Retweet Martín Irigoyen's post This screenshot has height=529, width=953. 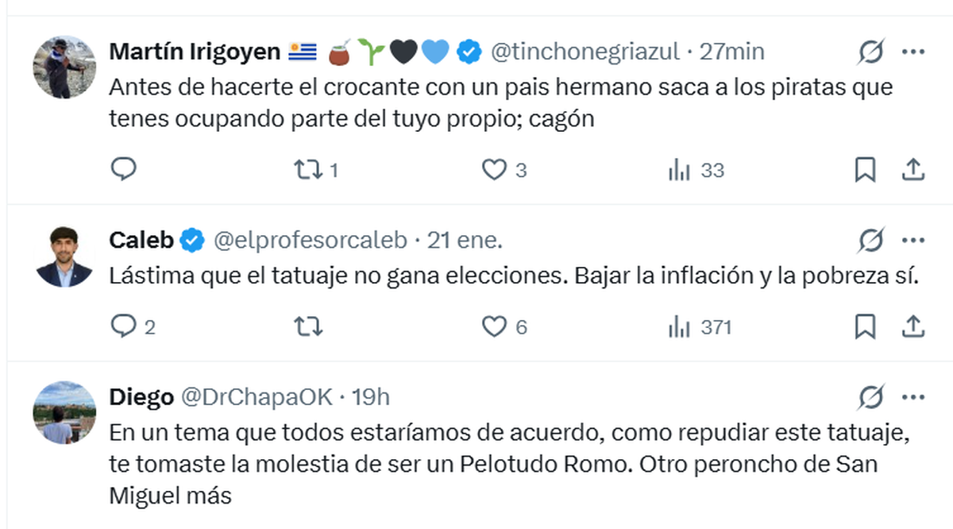305,169
